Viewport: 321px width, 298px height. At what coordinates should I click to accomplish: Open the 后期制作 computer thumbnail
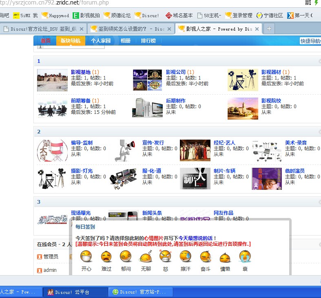(147, 109)
